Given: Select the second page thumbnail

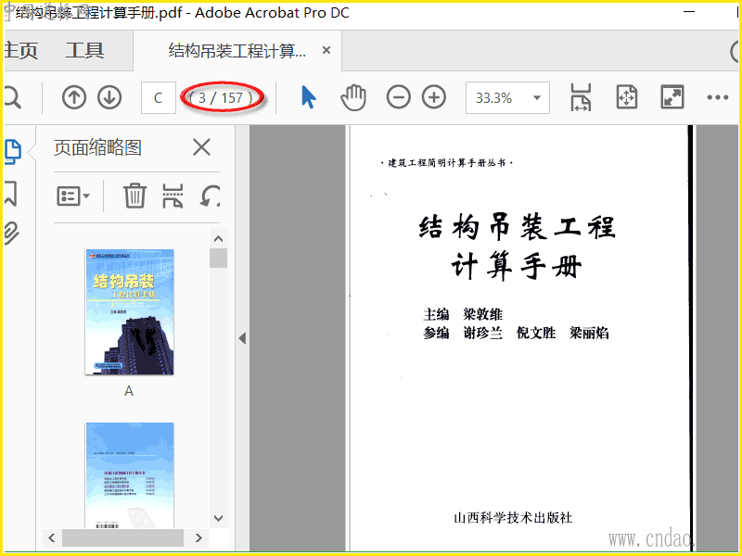Looking at the screenshot, I should [x=129, y=475].
